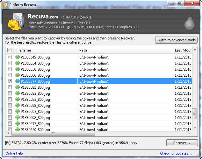Tick the checkbox for P1380608_800.jpg

point(10,117)
